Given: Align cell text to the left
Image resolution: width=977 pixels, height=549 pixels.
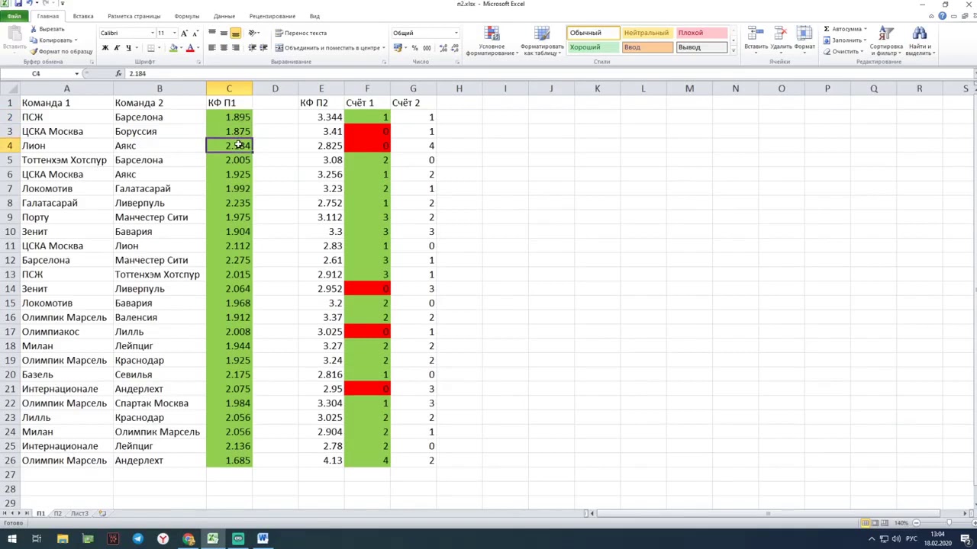Looking at the screenshot, I should click(212, 48).
